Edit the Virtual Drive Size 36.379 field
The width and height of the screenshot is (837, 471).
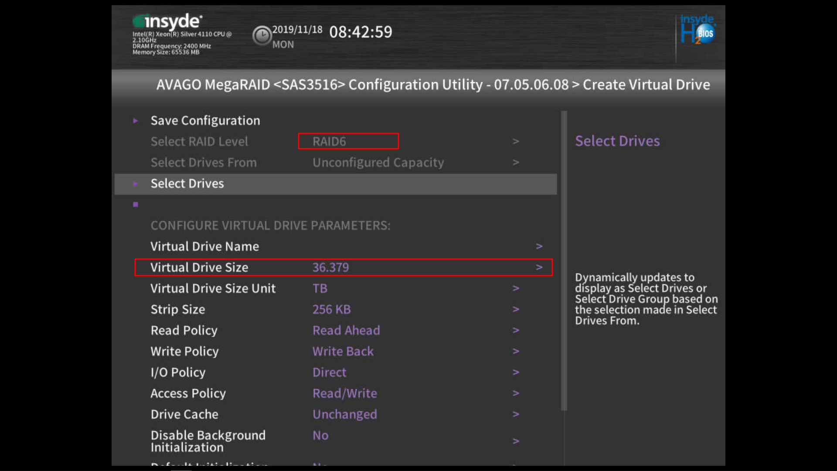[330, 268]
